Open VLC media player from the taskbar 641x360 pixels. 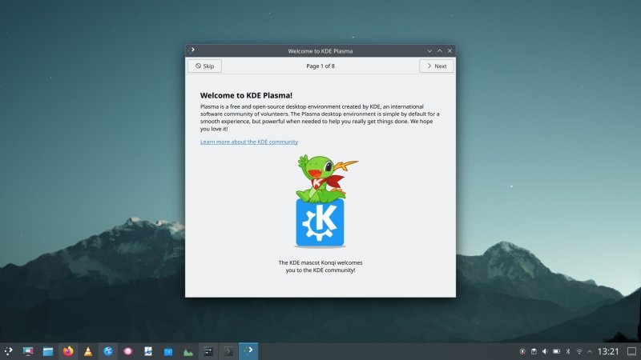(87, 351)
